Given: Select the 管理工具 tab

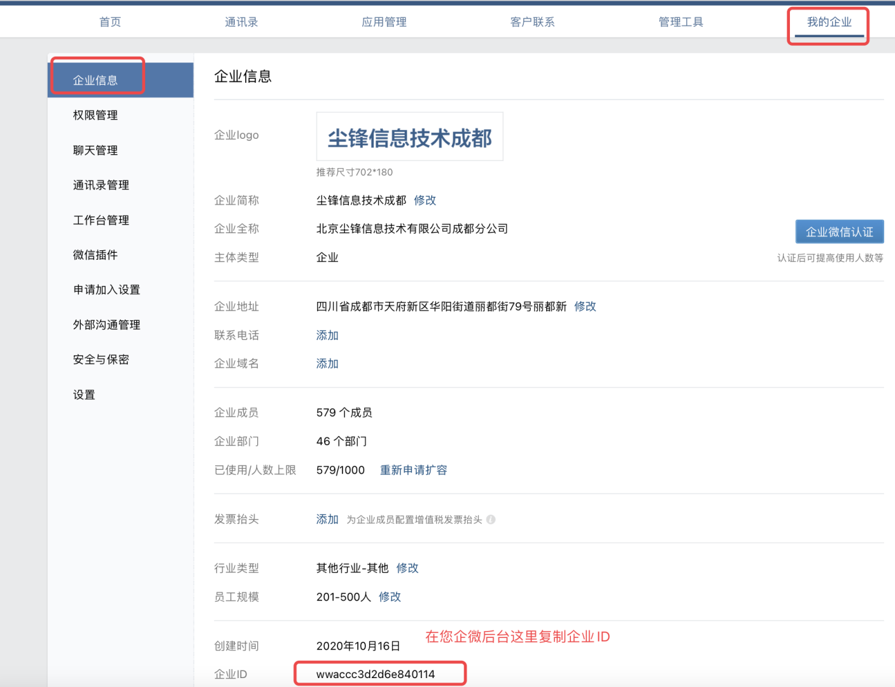Looking at the screenshot, I should click(680, 22).
